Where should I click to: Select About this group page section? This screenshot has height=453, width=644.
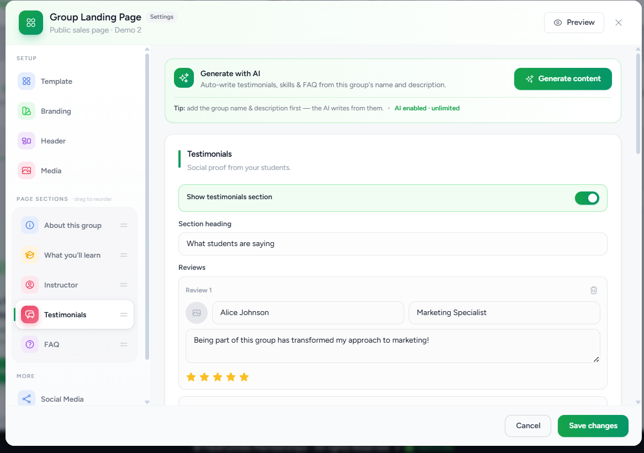(75, 225)
